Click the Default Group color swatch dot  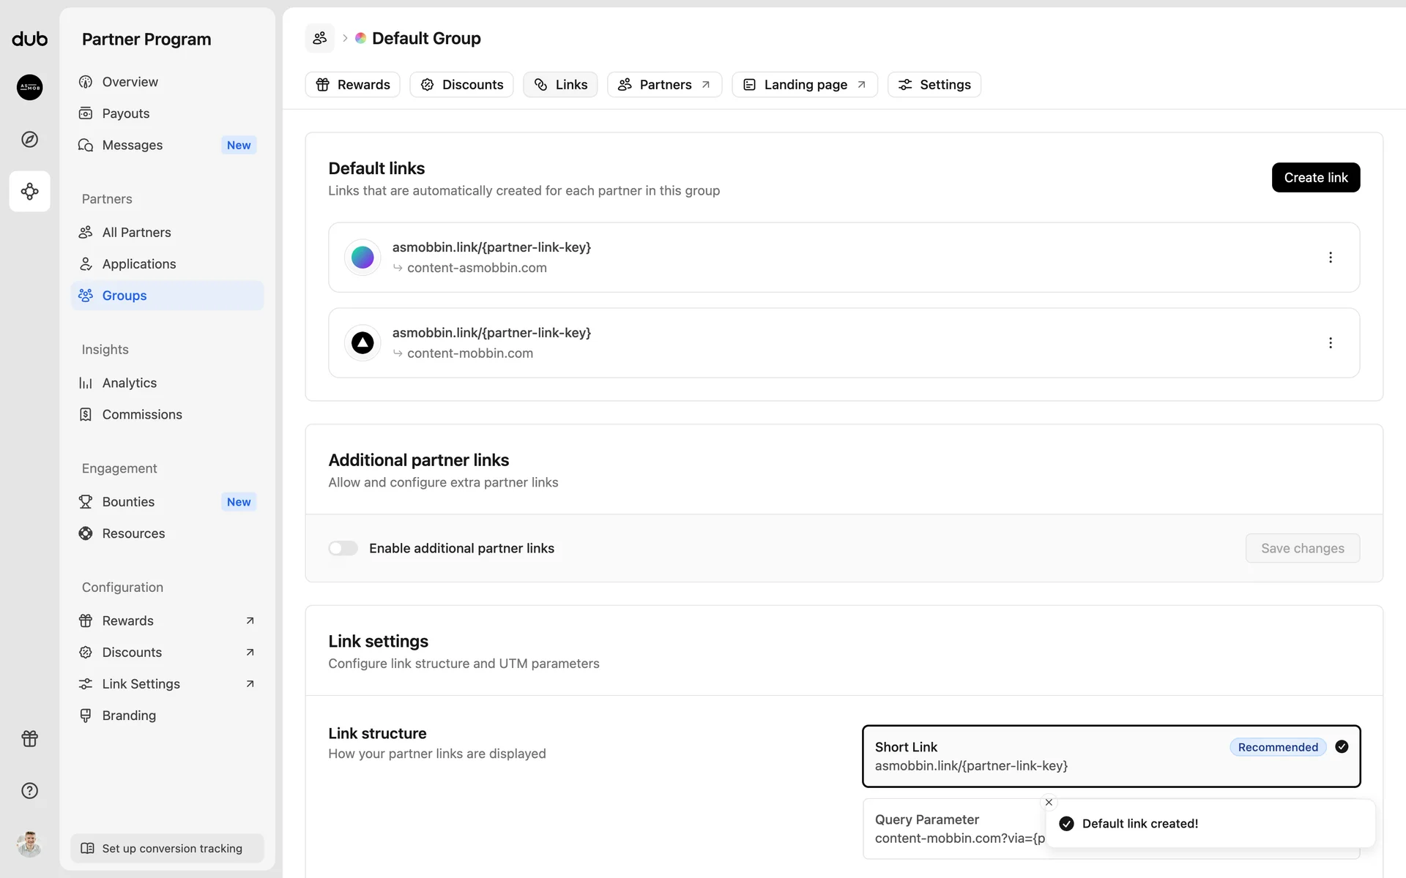(x=361, y=38)
